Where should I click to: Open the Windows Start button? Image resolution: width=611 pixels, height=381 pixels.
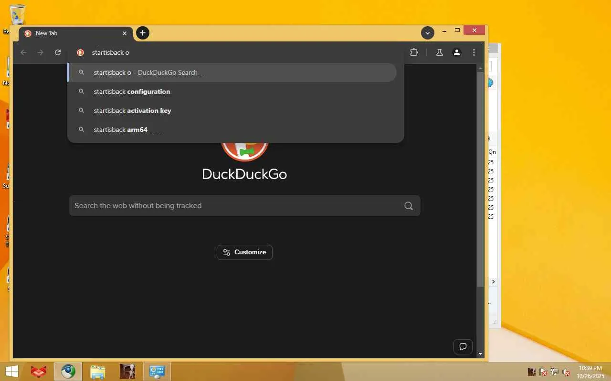[x=11, y=371]
